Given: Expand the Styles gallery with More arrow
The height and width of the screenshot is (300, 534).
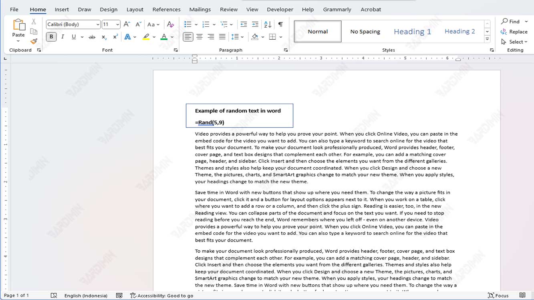Looking at the screenshot, I should pos(487,39).
